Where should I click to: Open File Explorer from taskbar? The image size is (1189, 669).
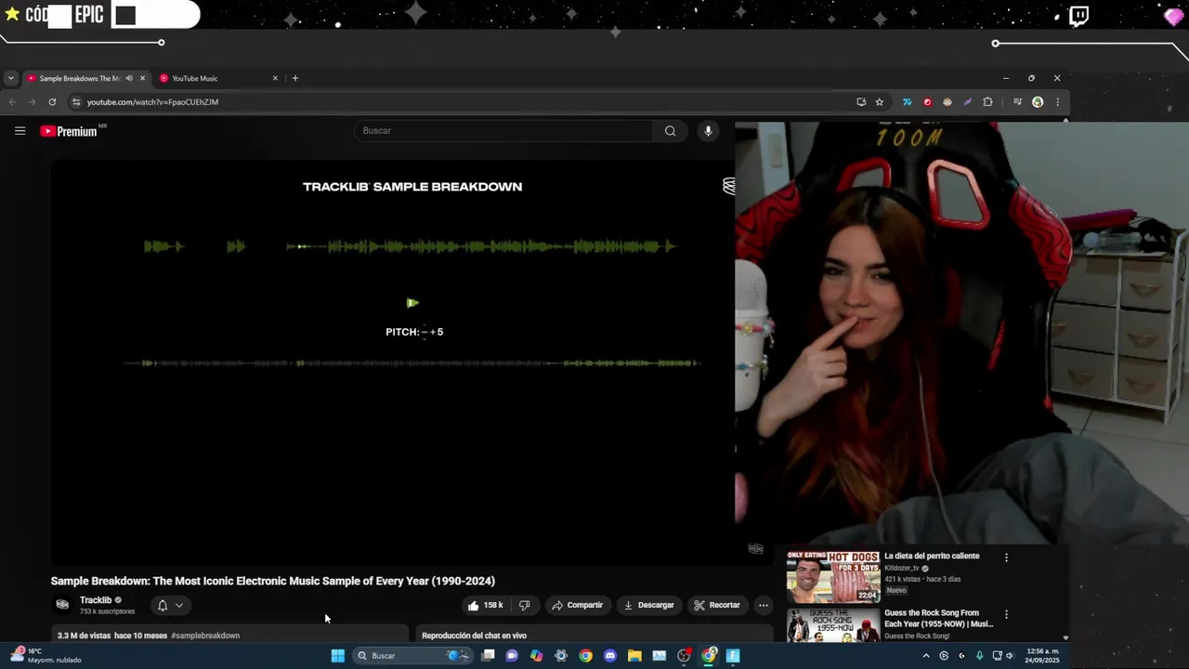coord(634,656)
